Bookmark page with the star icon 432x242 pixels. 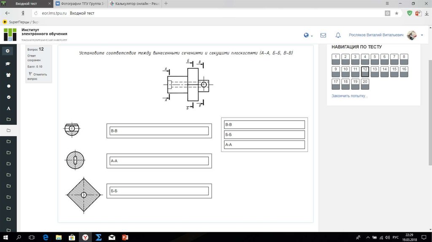(x=397, y=13)
